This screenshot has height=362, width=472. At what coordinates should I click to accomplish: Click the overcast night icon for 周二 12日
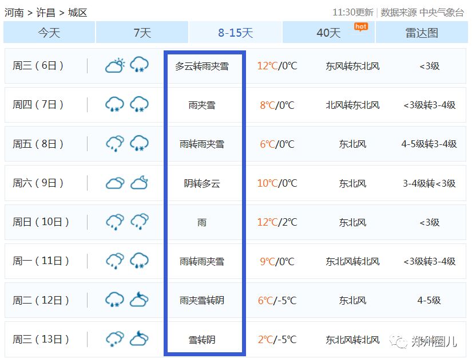(x=139, y=300)
